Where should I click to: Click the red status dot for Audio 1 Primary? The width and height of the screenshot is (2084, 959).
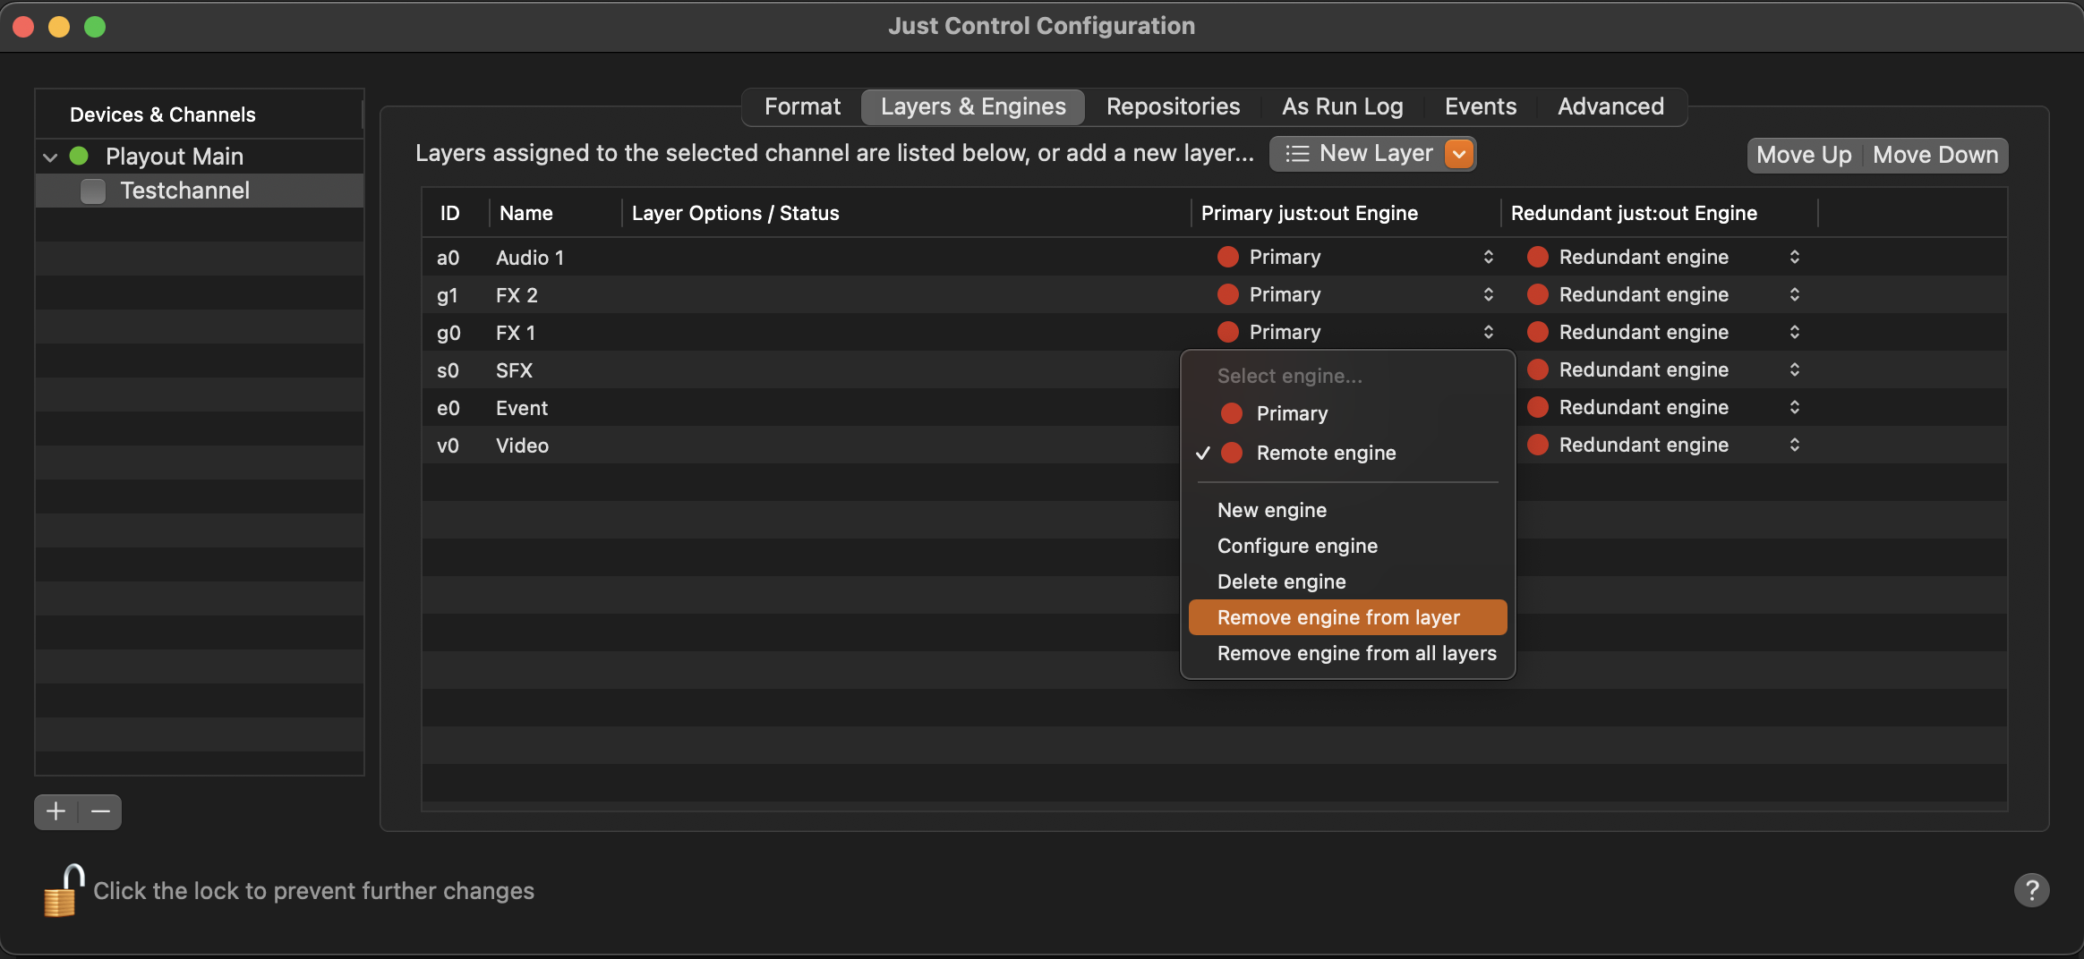pyautogui.click(x=1228, y=257)
